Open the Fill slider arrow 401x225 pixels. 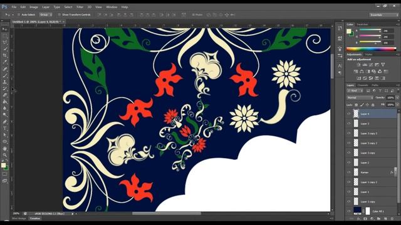click(x=397, y=105)
